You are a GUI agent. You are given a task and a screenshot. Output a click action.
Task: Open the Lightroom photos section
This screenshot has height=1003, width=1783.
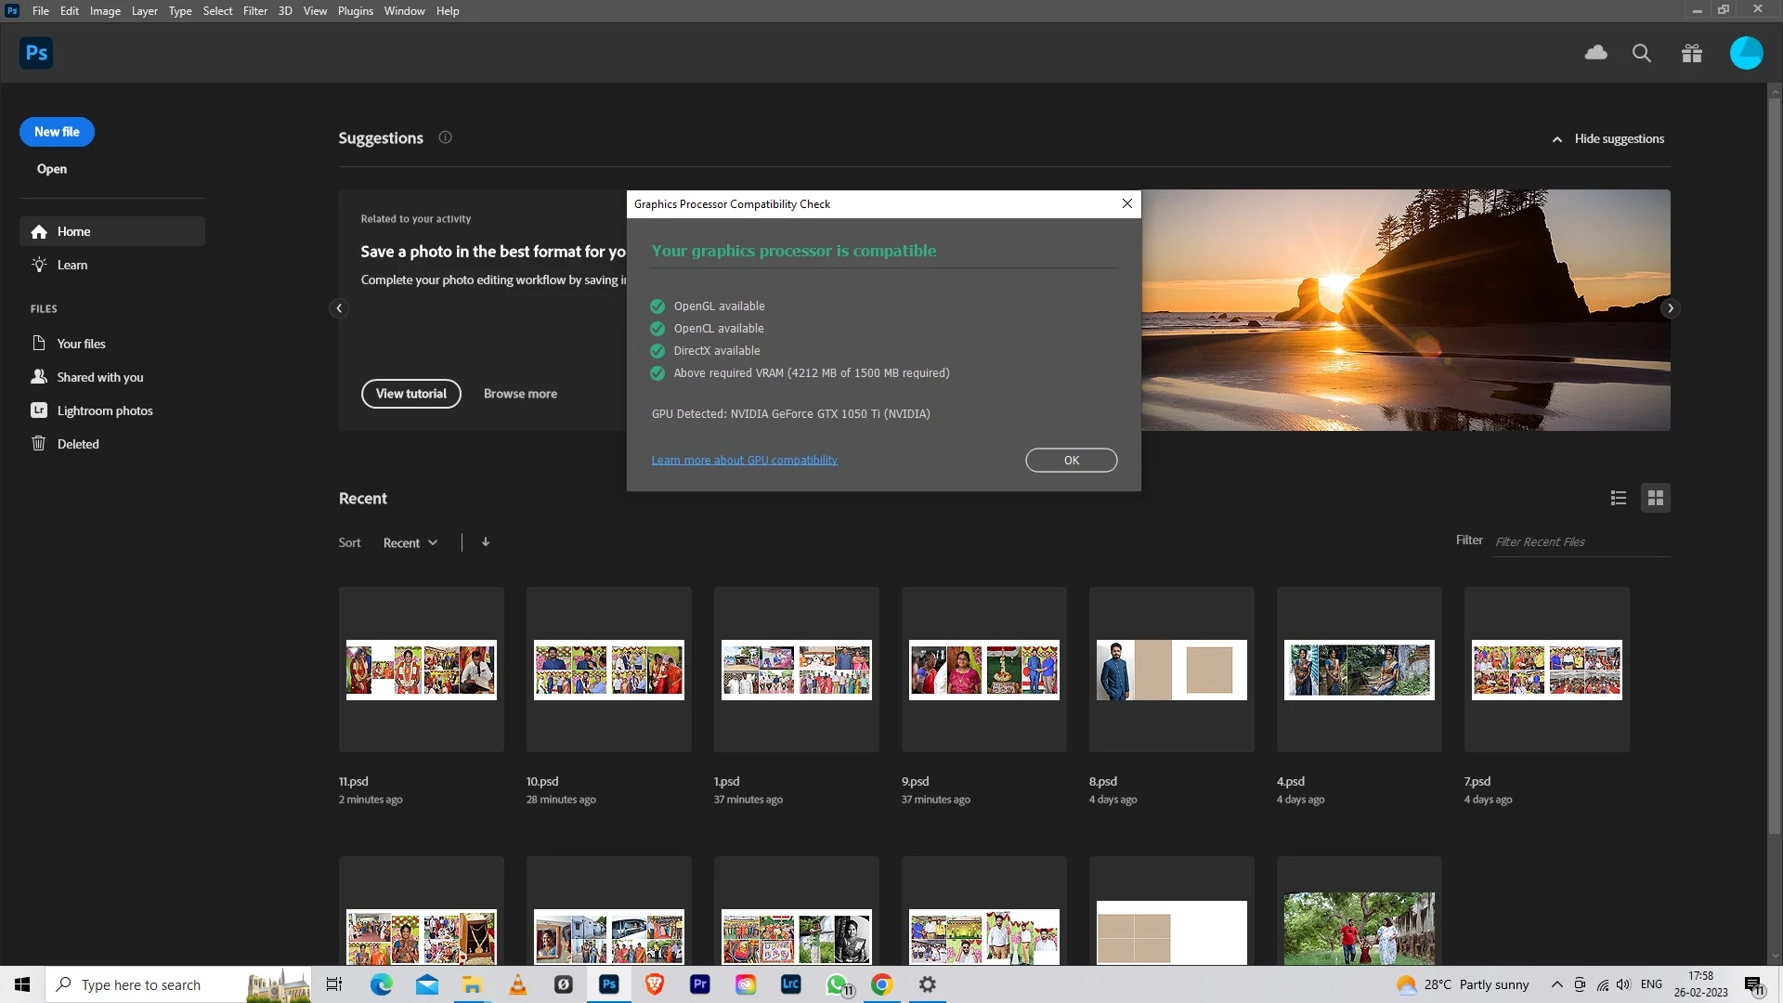pos(104,410)
